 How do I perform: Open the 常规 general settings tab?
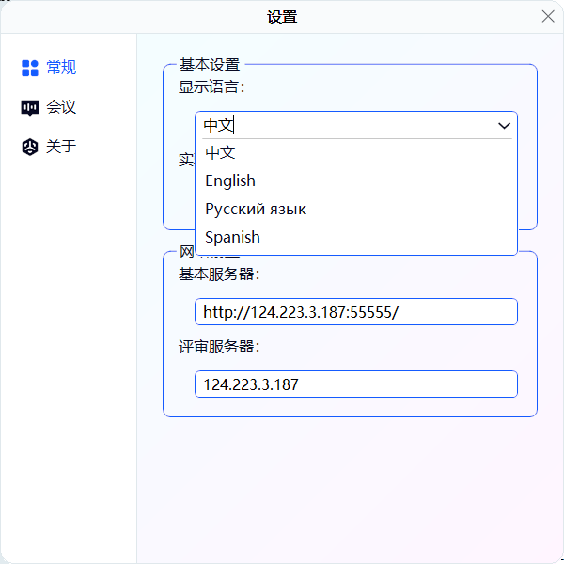[x=60, y=68]
